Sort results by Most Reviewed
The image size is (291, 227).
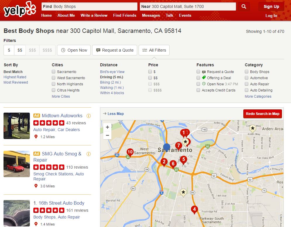pyautogui.click(x=16, y=82)
